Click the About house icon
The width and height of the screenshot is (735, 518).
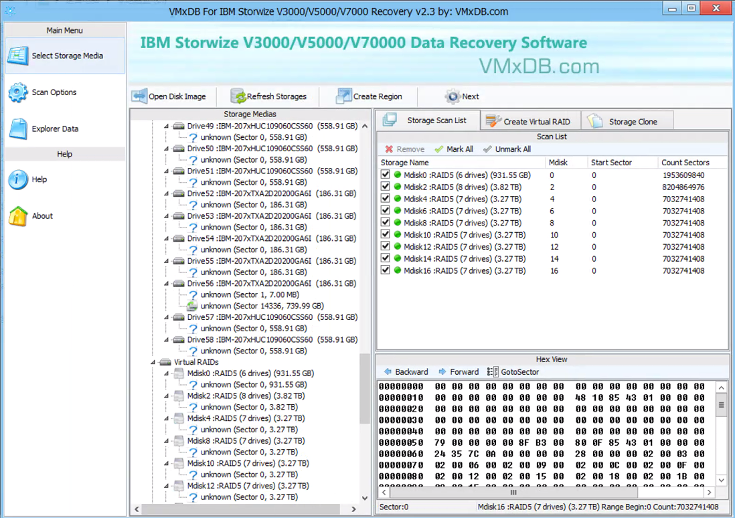(x=18, y=216)
